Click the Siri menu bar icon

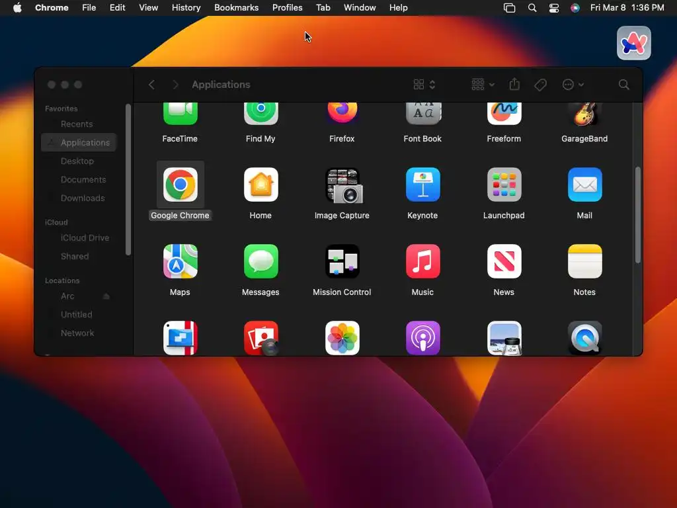(x=575, y=8)
